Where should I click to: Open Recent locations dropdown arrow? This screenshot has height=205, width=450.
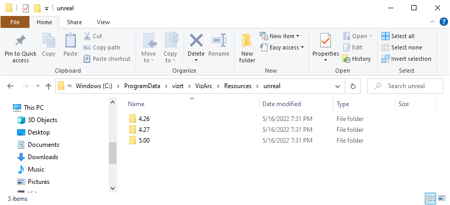(x=38, y=86)
